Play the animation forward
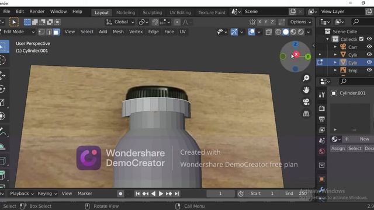 pos(161,194)
